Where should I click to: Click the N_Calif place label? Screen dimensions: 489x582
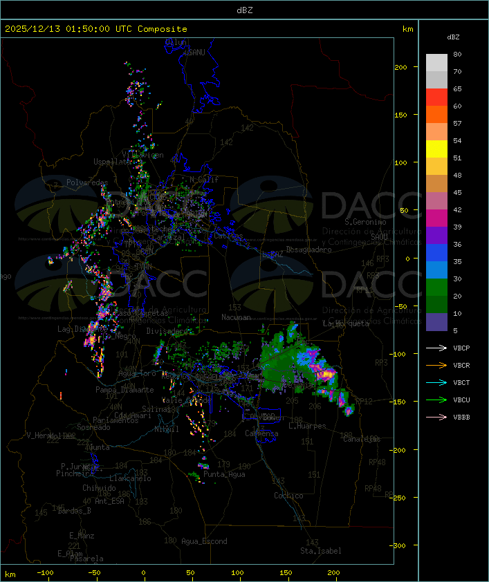(x=204, y=180)
